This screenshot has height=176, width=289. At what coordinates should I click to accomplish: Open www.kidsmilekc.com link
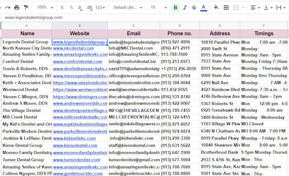(x=74, y=138)
